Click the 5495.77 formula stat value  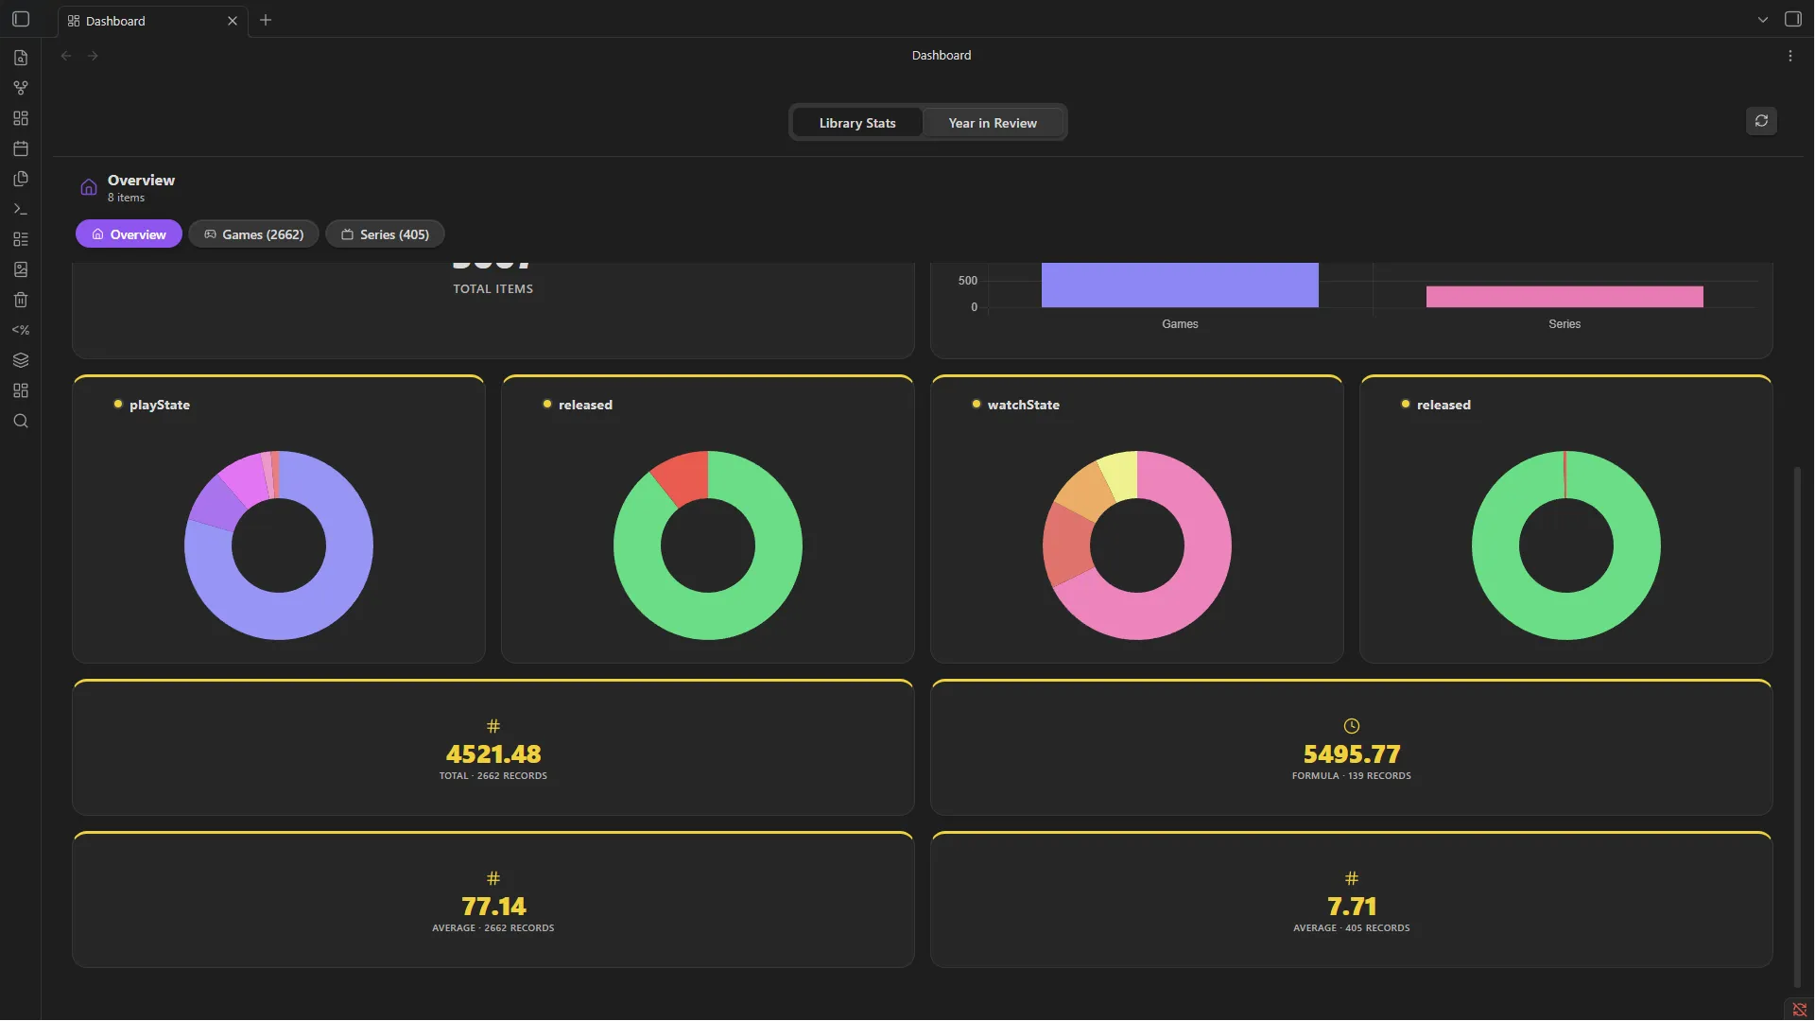[1352, 754]
